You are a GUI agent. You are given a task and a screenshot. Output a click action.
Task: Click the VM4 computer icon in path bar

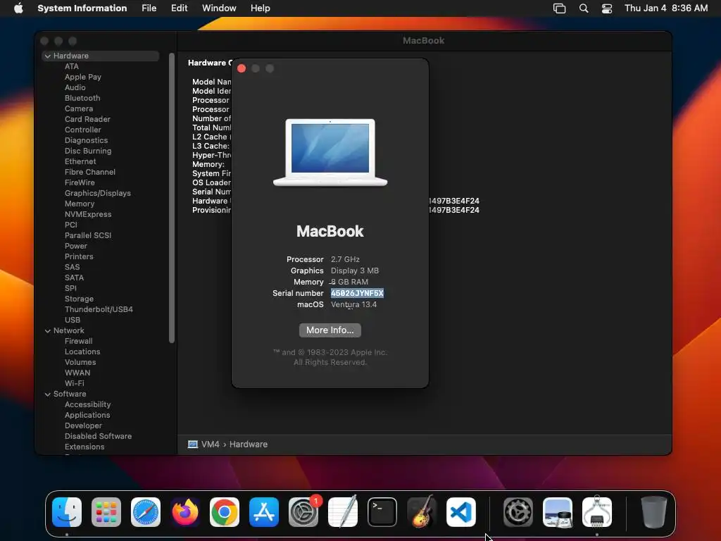coord(193,444)
